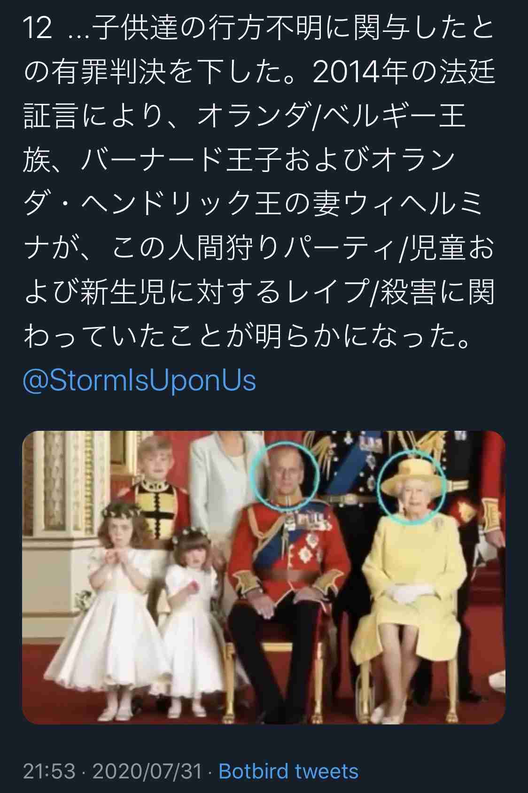Tap the white gloves in the photo

click(408, 592)
